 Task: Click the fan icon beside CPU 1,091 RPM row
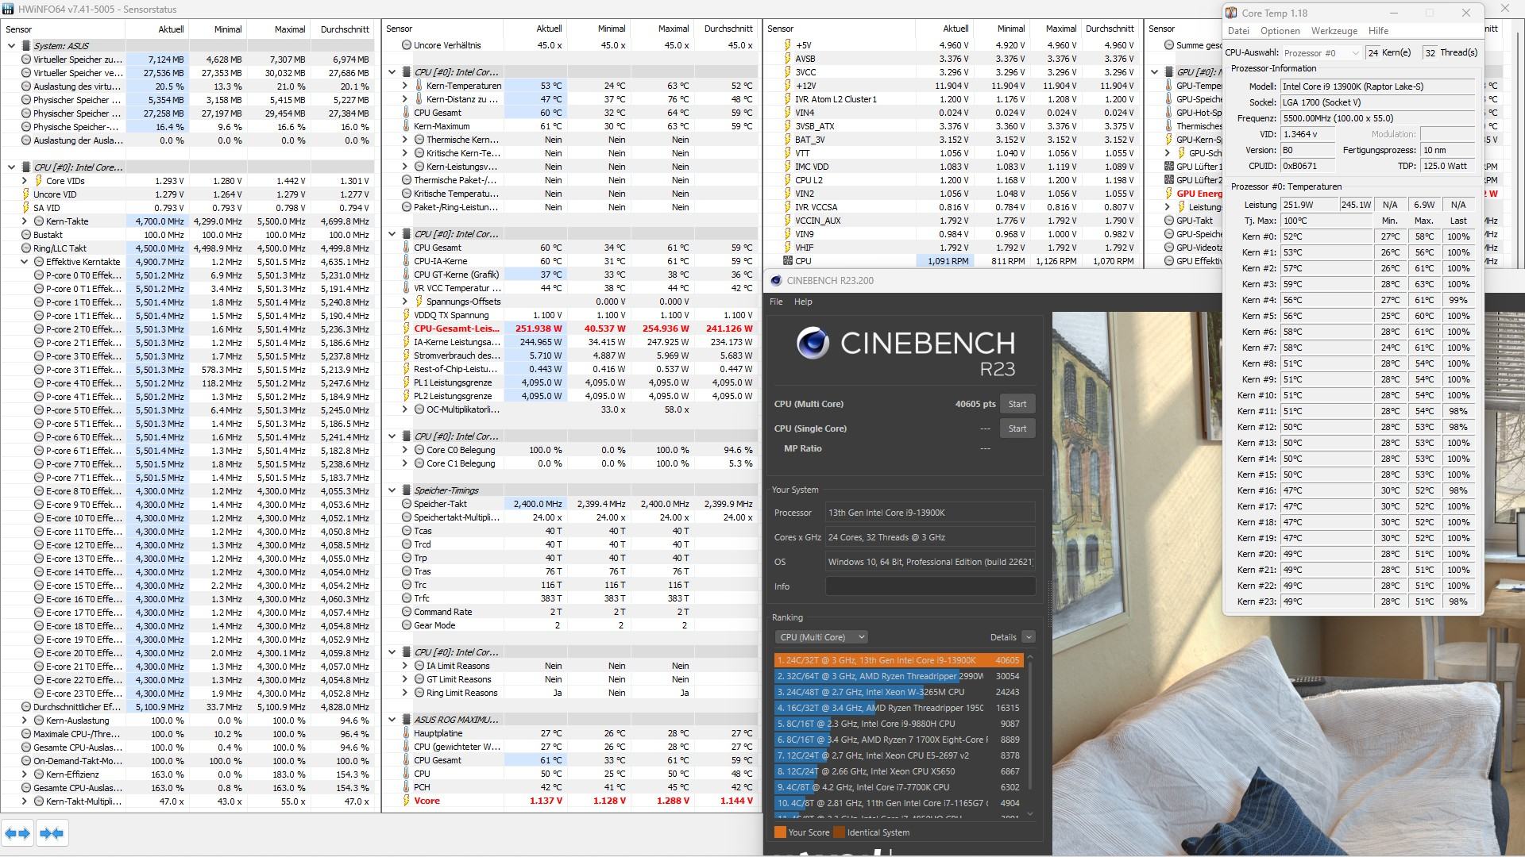tap(787, 260)
